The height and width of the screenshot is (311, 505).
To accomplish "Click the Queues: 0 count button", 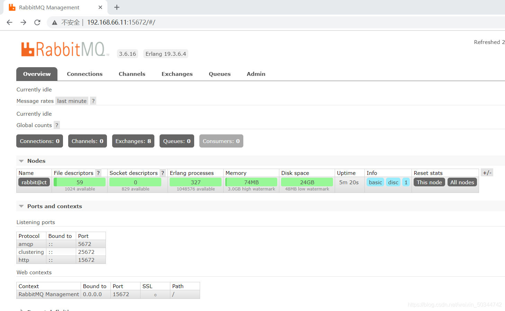I will tap(177, 141).
